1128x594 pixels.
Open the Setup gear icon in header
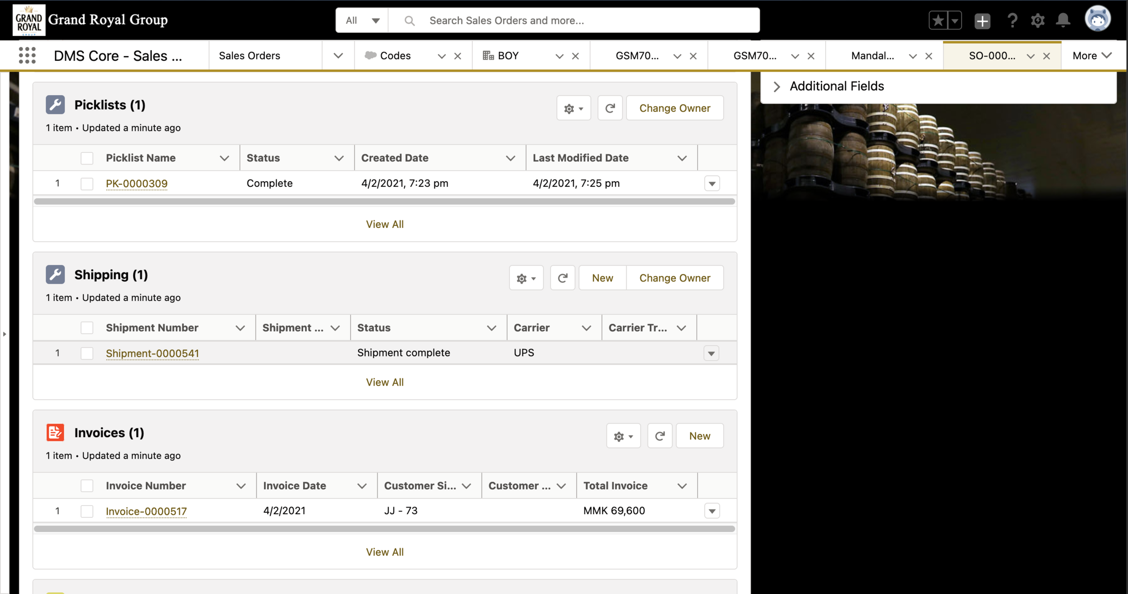pyautogui.click(x=1038, y=20)
